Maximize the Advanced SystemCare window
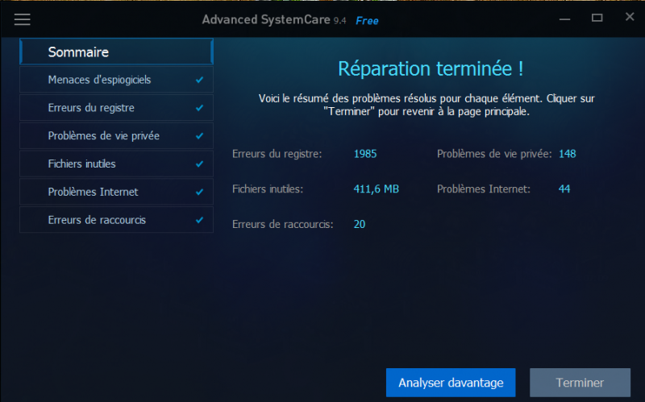This screenshot has width=645, height=402. tap(597, 18)
